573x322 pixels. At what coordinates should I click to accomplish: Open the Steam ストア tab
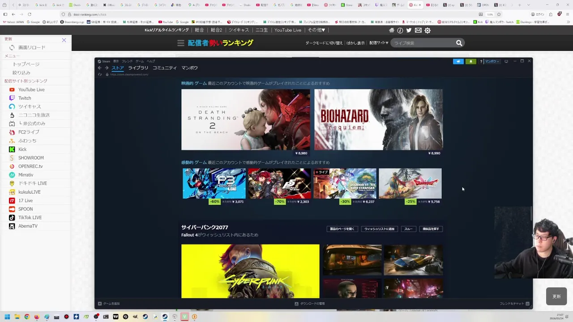coord(118,68)
